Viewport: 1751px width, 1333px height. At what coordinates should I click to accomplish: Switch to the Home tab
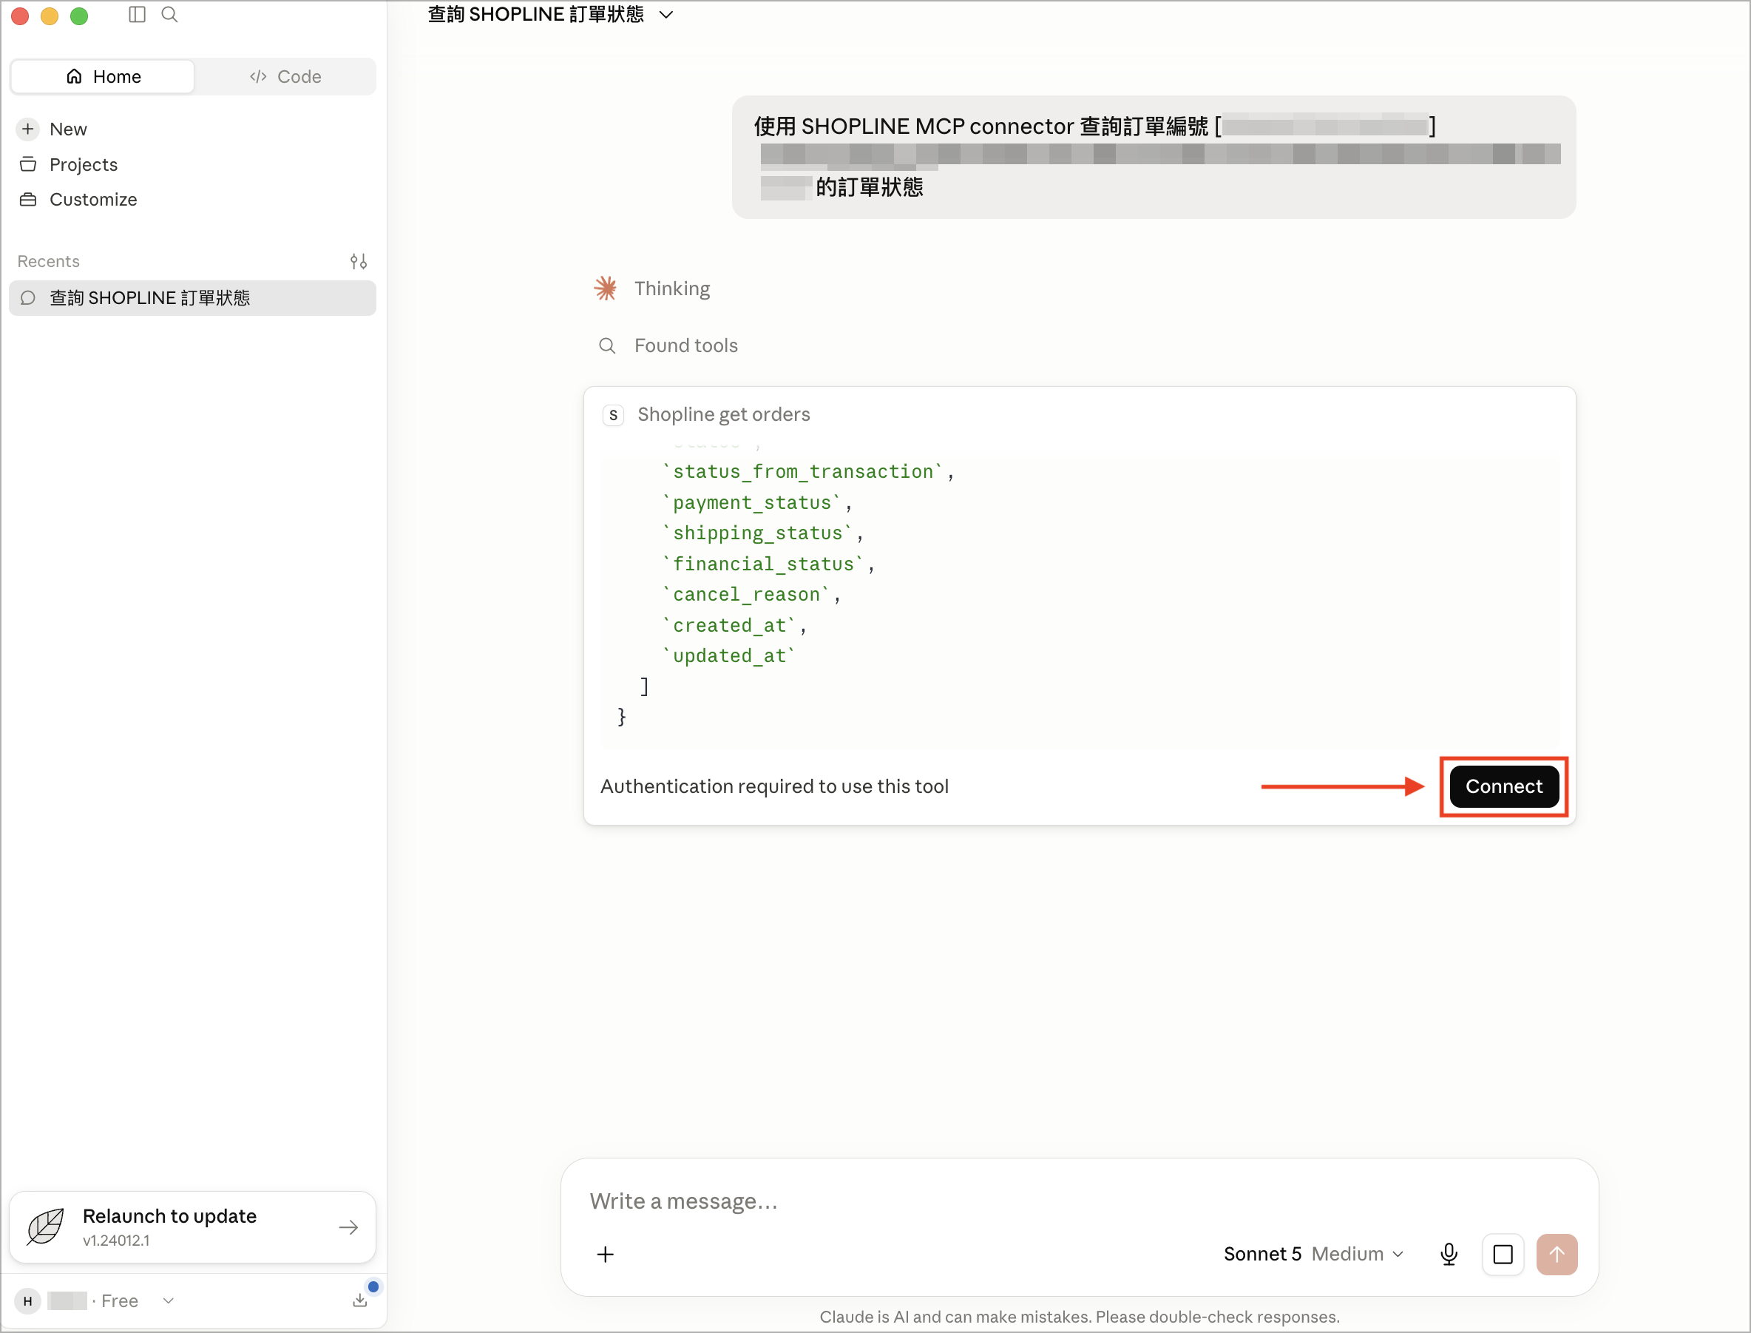[103, 76]
